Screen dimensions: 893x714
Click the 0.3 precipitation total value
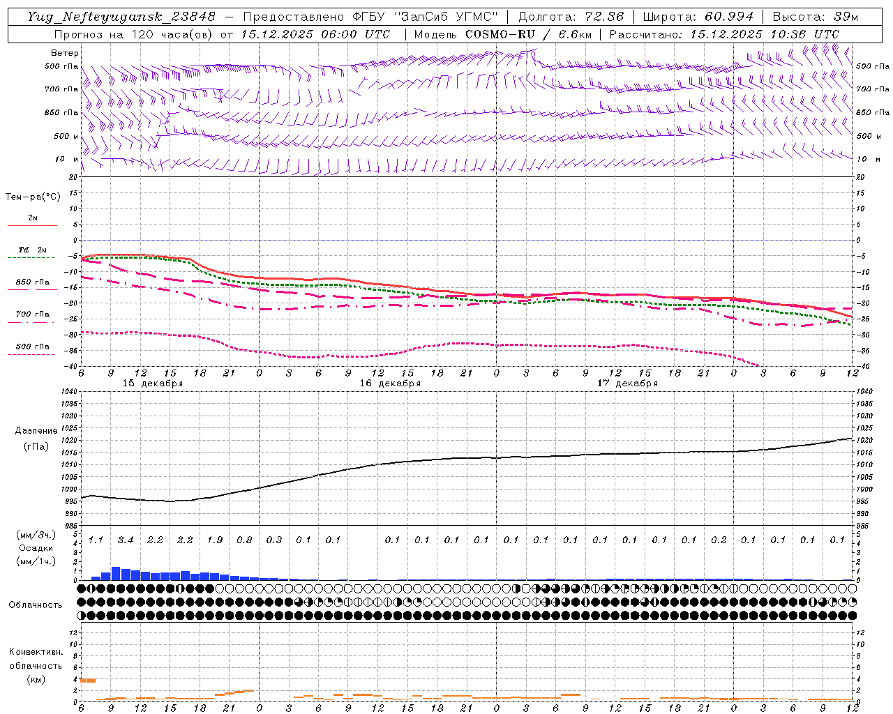274,540
